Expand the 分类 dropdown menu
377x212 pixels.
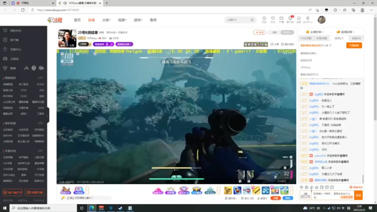(107, 20)
